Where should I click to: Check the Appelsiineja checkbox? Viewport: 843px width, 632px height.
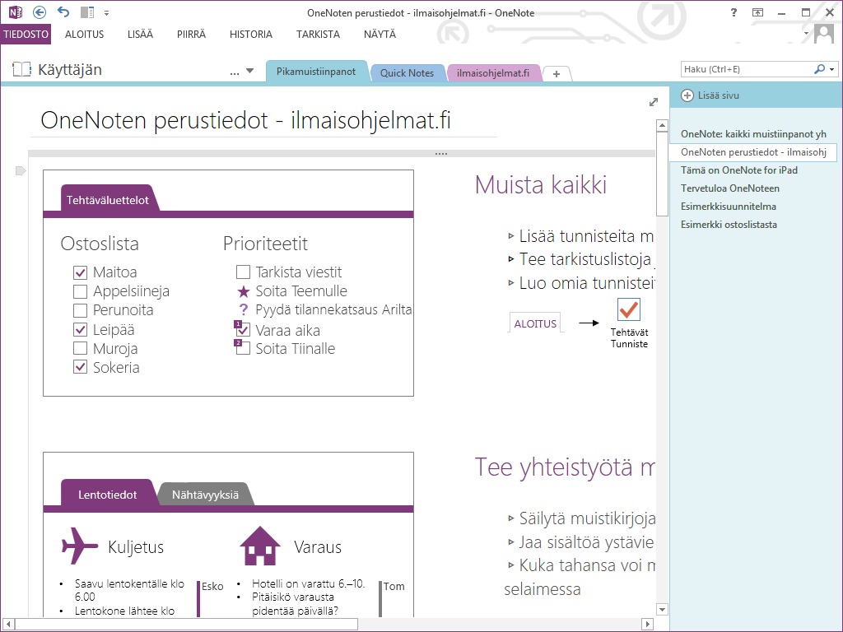tap(80, 292)
